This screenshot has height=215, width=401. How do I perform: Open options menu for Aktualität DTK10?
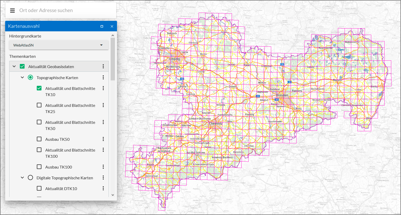[103, 188]
